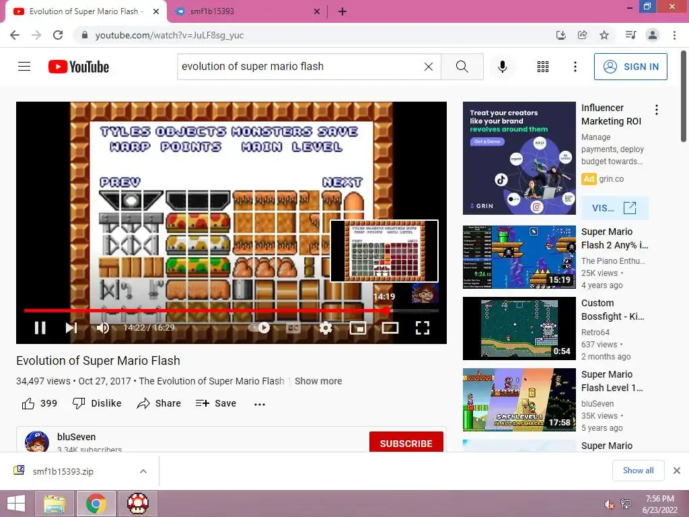Expand smf1b15393.zip download options chevron

pyautogui.click(x=143, y=471)
